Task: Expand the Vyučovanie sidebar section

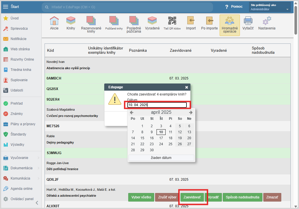Action: click(20, 158)
